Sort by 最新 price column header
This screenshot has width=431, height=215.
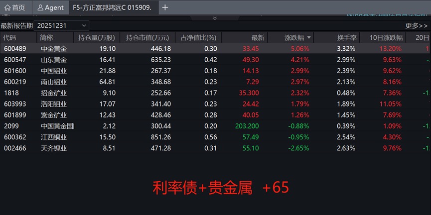coord(244,38)
